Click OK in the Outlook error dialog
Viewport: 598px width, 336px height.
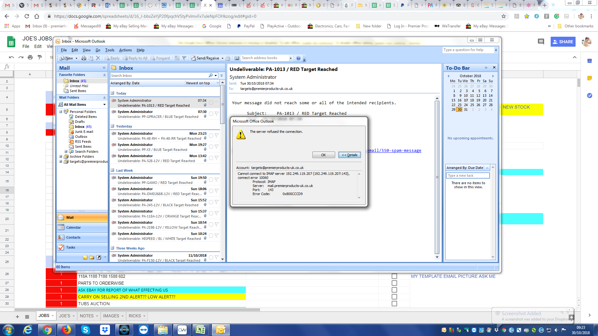coord(324,155)
